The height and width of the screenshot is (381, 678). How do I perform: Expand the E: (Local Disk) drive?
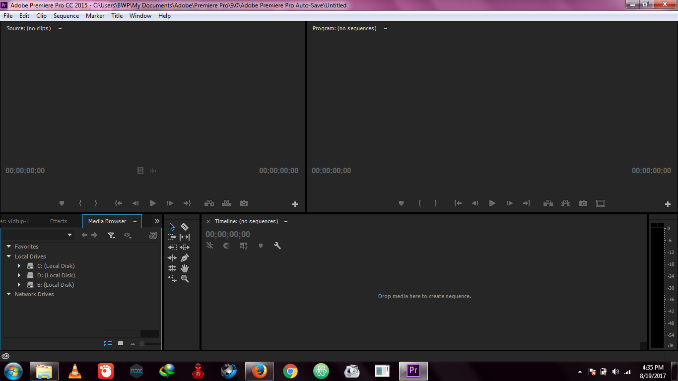pyautogui.click(x=19, y=285)
